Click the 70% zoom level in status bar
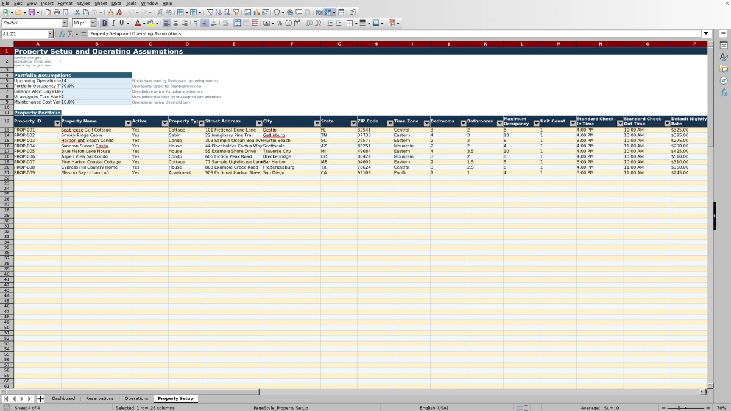This screenshot has height=411, width=731. (721, 408)
